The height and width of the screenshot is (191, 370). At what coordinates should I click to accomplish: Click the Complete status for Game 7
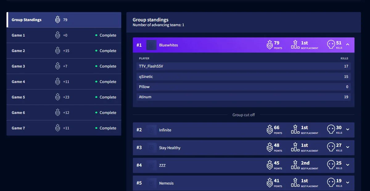[106, 128]
